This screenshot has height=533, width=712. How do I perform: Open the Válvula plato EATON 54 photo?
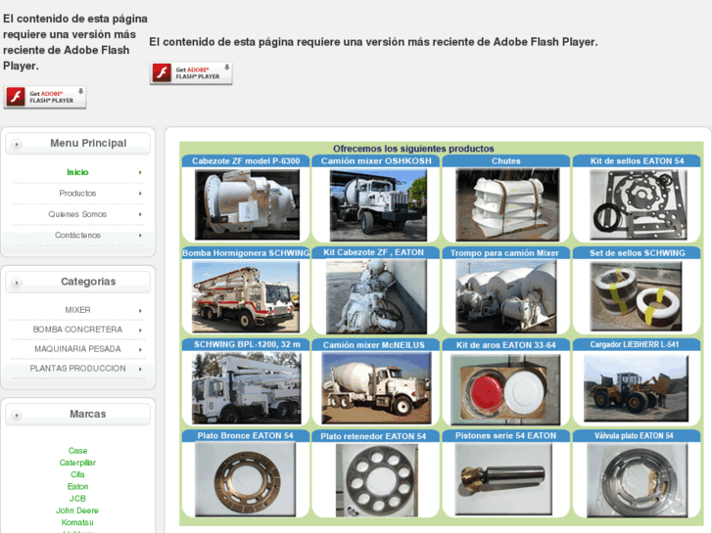point(637,480)
